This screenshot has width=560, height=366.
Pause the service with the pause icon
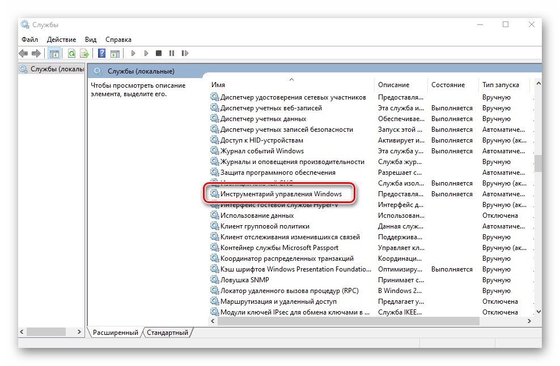[x=171, y=53]
